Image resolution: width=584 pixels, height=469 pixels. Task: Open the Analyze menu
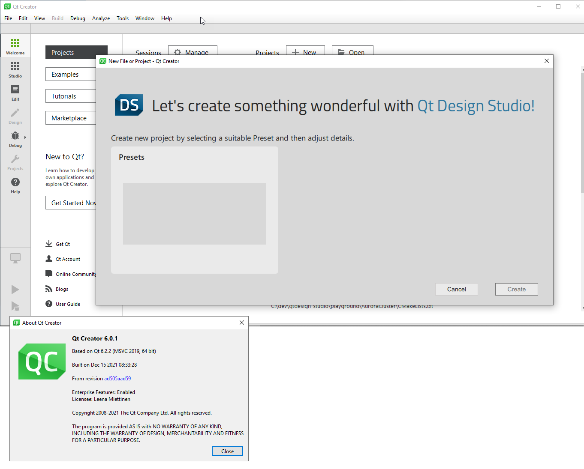(101, 18)
